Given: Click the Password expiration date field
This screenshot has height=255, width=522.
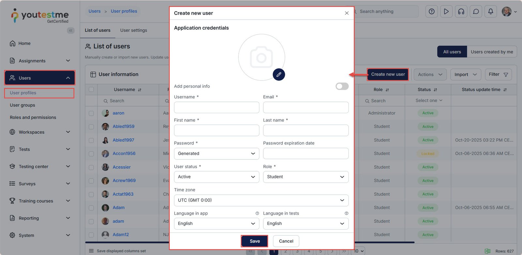Looking at the screenshot, I should (x=306, y=154).
